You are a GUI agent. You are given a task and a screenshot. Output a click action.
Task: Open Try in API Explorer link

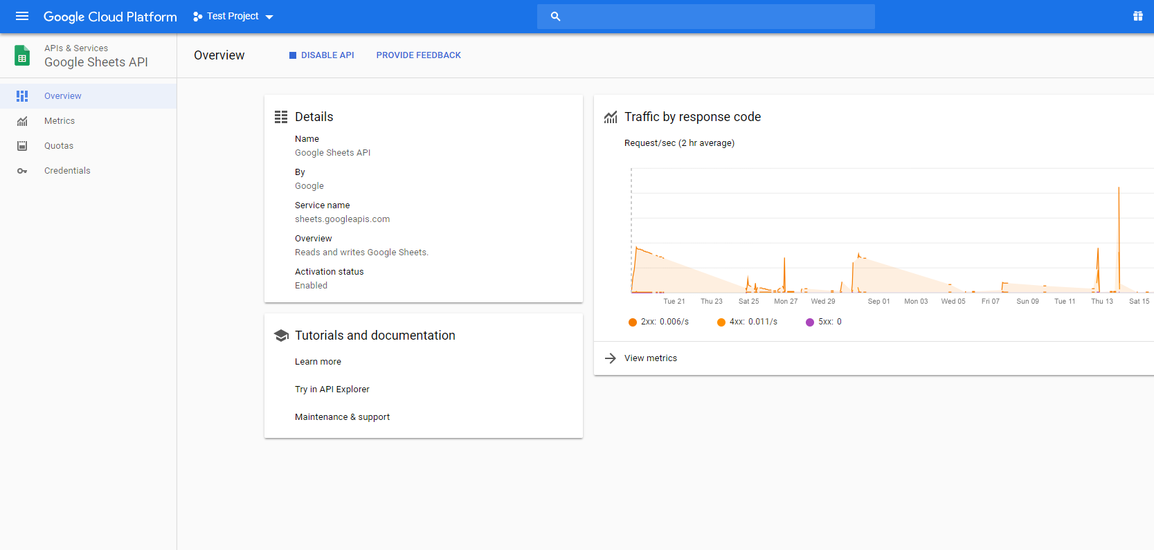(332, 389)
